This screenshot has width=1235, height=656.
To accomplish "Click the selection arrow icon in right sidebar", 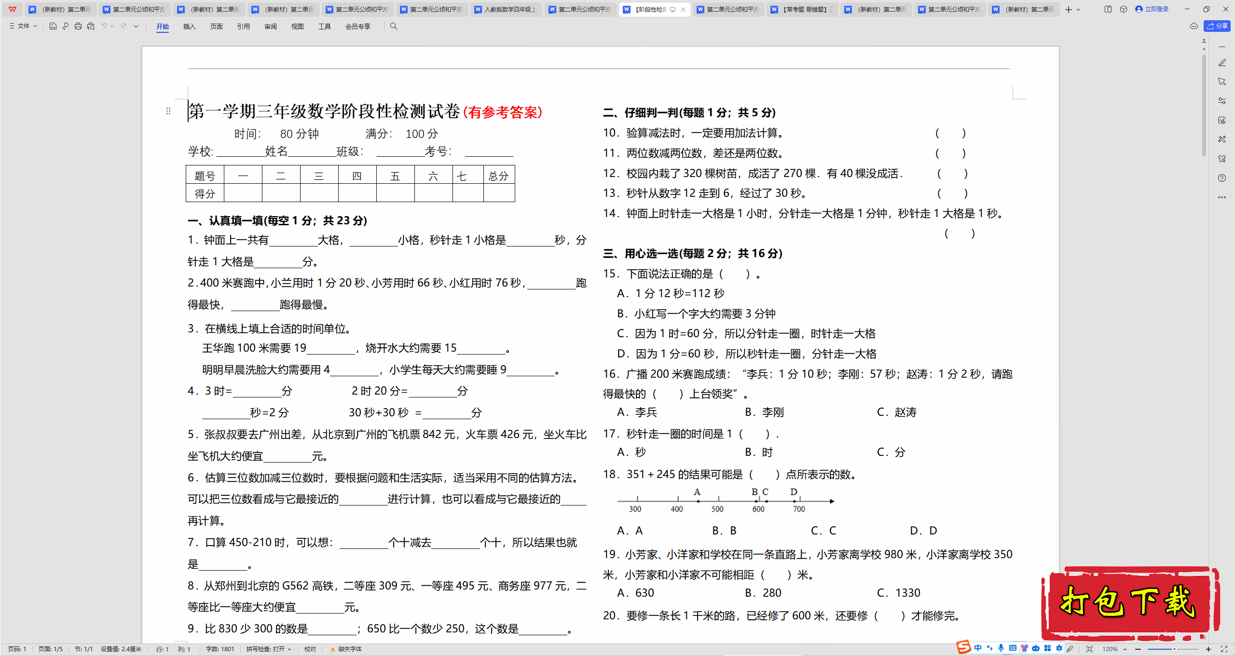I will click(x=1222, y=82).
